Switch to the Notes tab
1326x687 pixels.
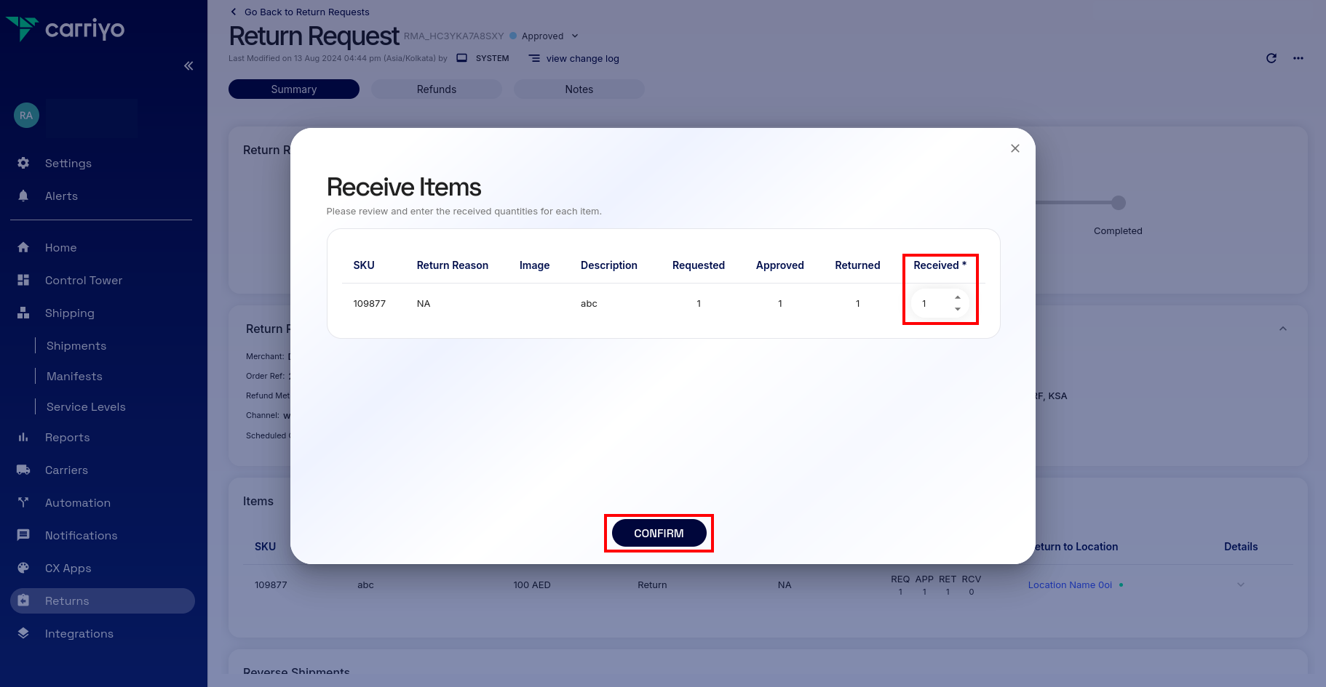click(579, 89)
